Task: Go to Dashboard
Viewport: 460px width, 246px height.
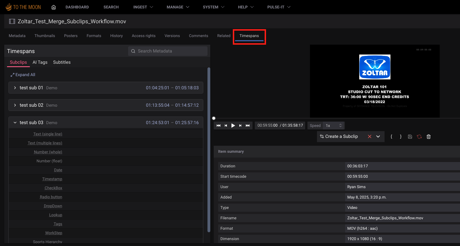Action: [x=77, y=7]
